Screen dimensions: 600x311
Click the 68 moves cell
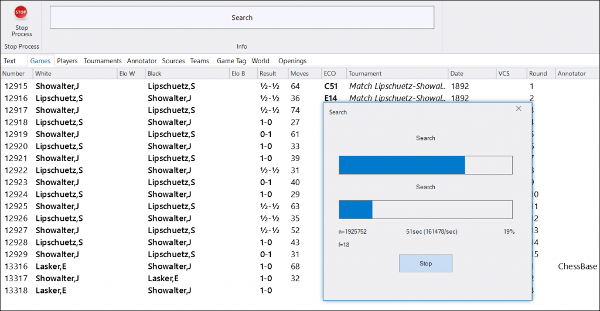[295, 266]
